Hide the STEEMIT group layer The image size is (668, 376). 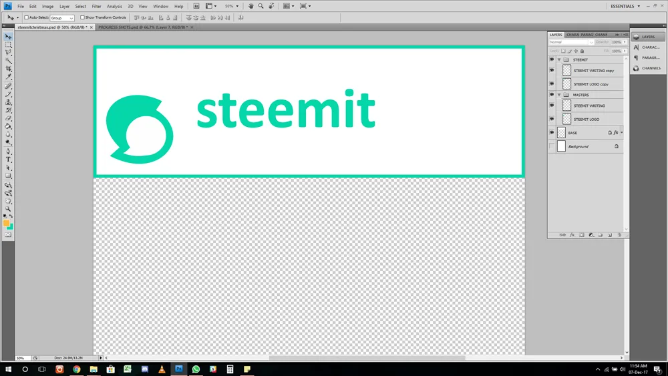coord(552,59)
